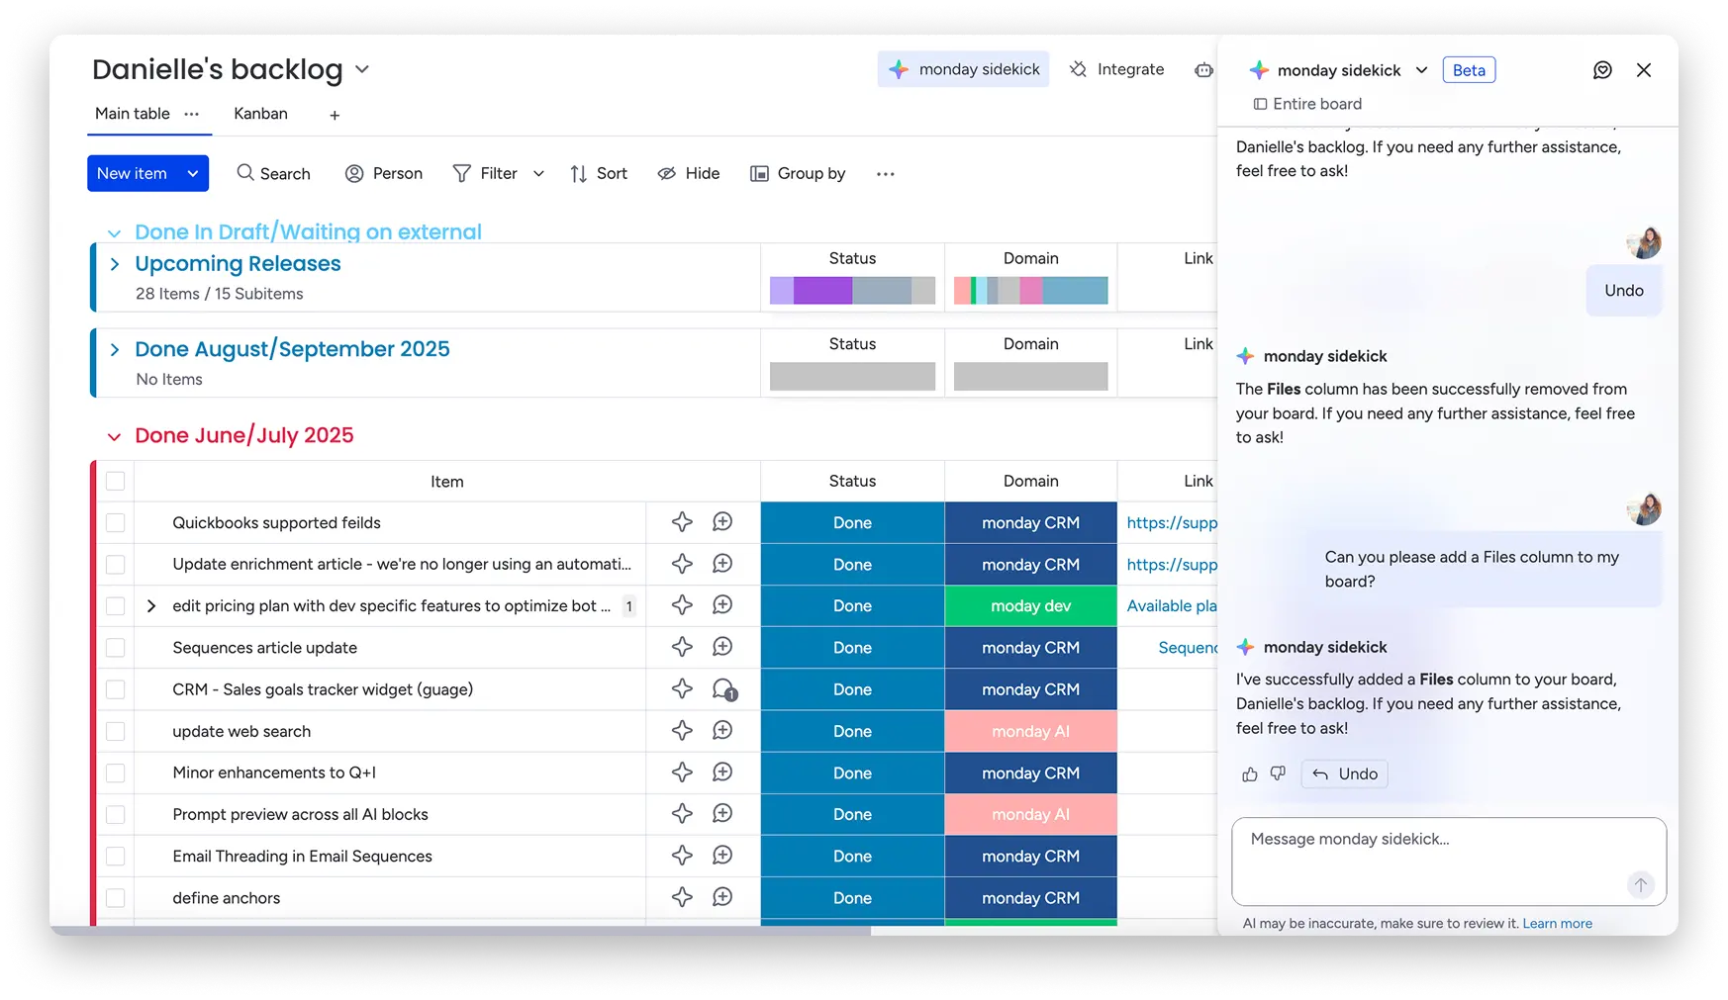Screen dimensions: 1728x1000
Task: Open the New item dropdown arrow
Action: [x=193, y=173]
